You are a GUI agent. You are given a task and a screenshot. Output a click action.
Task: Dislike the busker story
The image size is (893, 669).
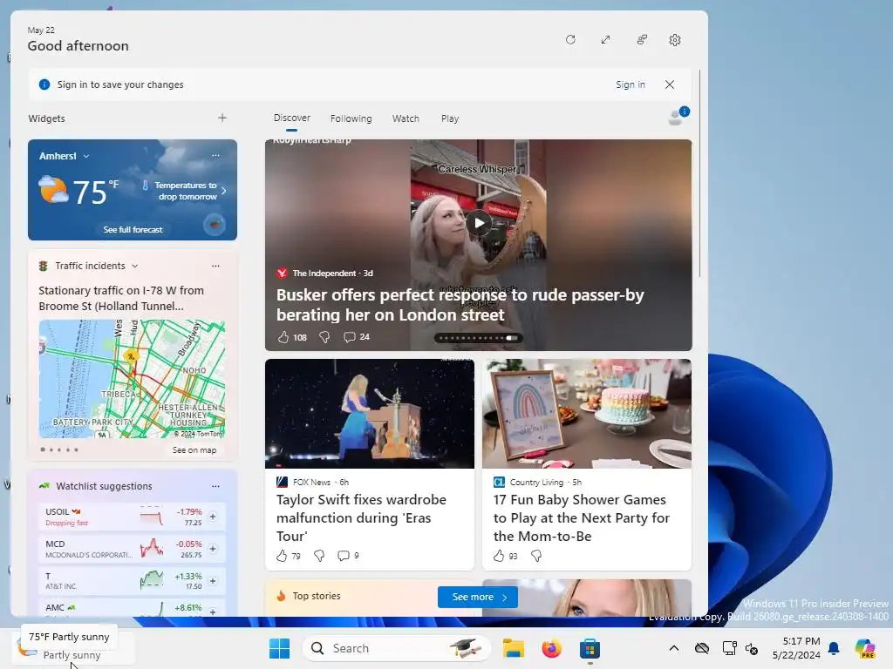[324, 337]
